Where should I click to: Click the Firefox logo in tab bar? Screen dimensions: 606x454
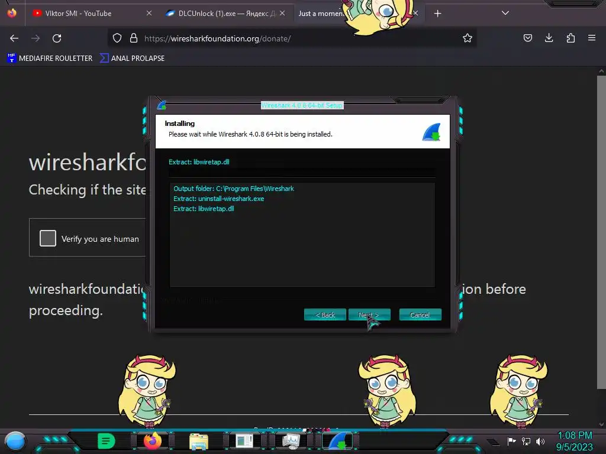12,13
